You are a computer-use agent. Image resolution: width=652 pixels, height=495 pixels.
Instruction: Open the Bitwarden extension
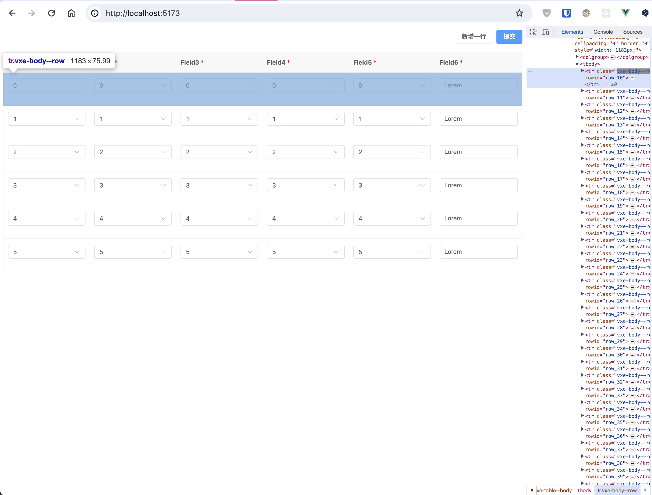point(566,13)
